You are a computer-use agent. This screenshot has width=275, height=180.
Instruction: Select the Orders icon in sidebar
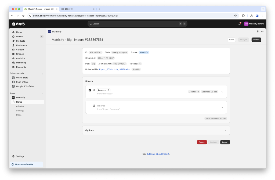[x=13, y=36]
